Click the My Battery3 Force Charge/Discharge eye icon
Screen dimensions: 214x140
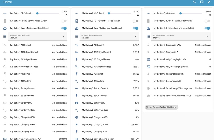tap(148, 89)
